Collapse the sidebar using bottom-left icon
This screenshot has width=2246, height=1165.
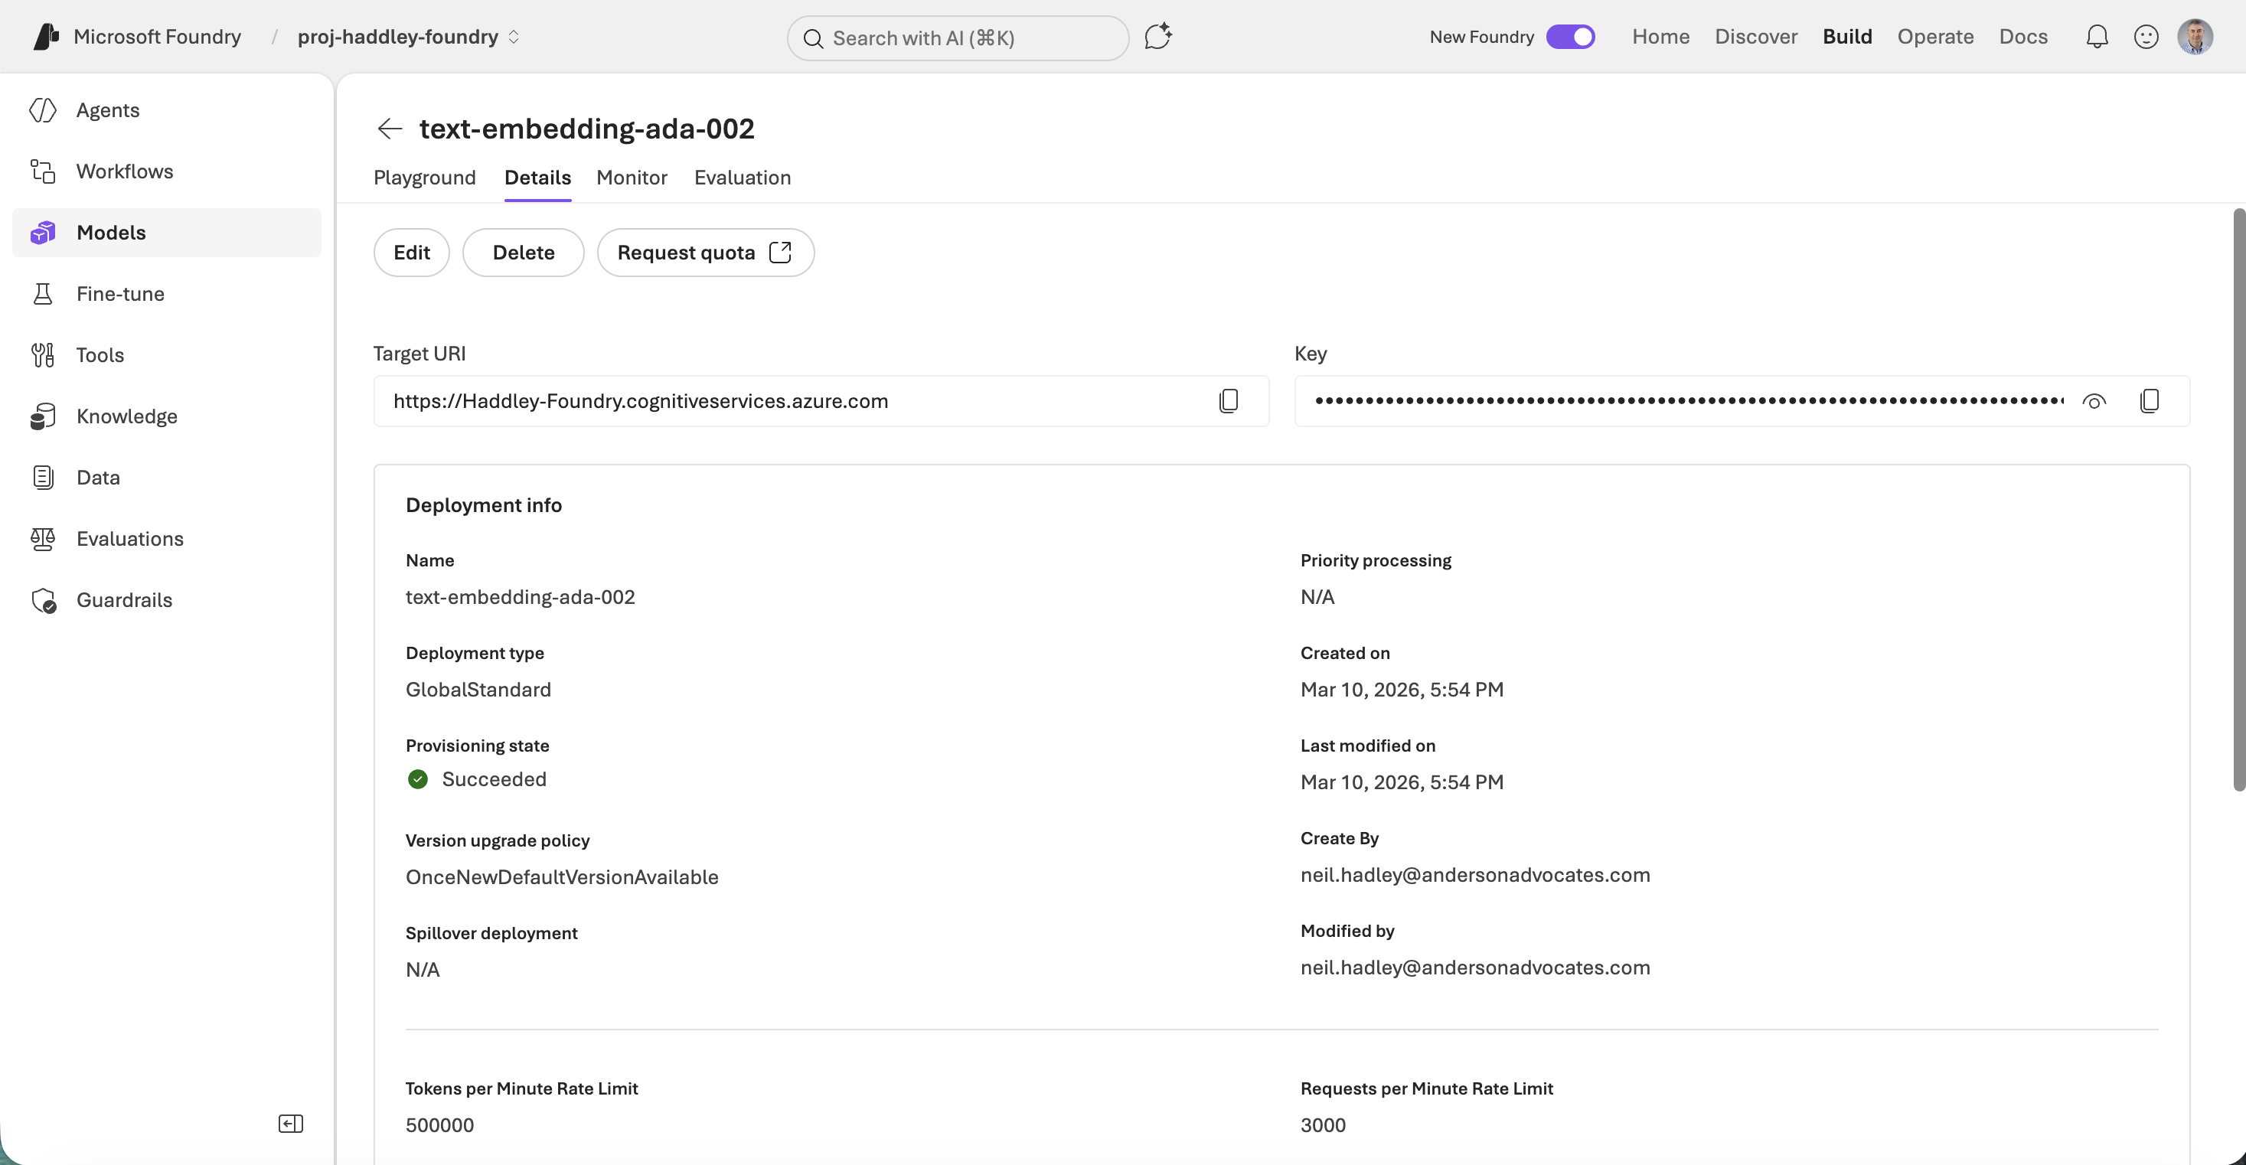(290, 1123)
